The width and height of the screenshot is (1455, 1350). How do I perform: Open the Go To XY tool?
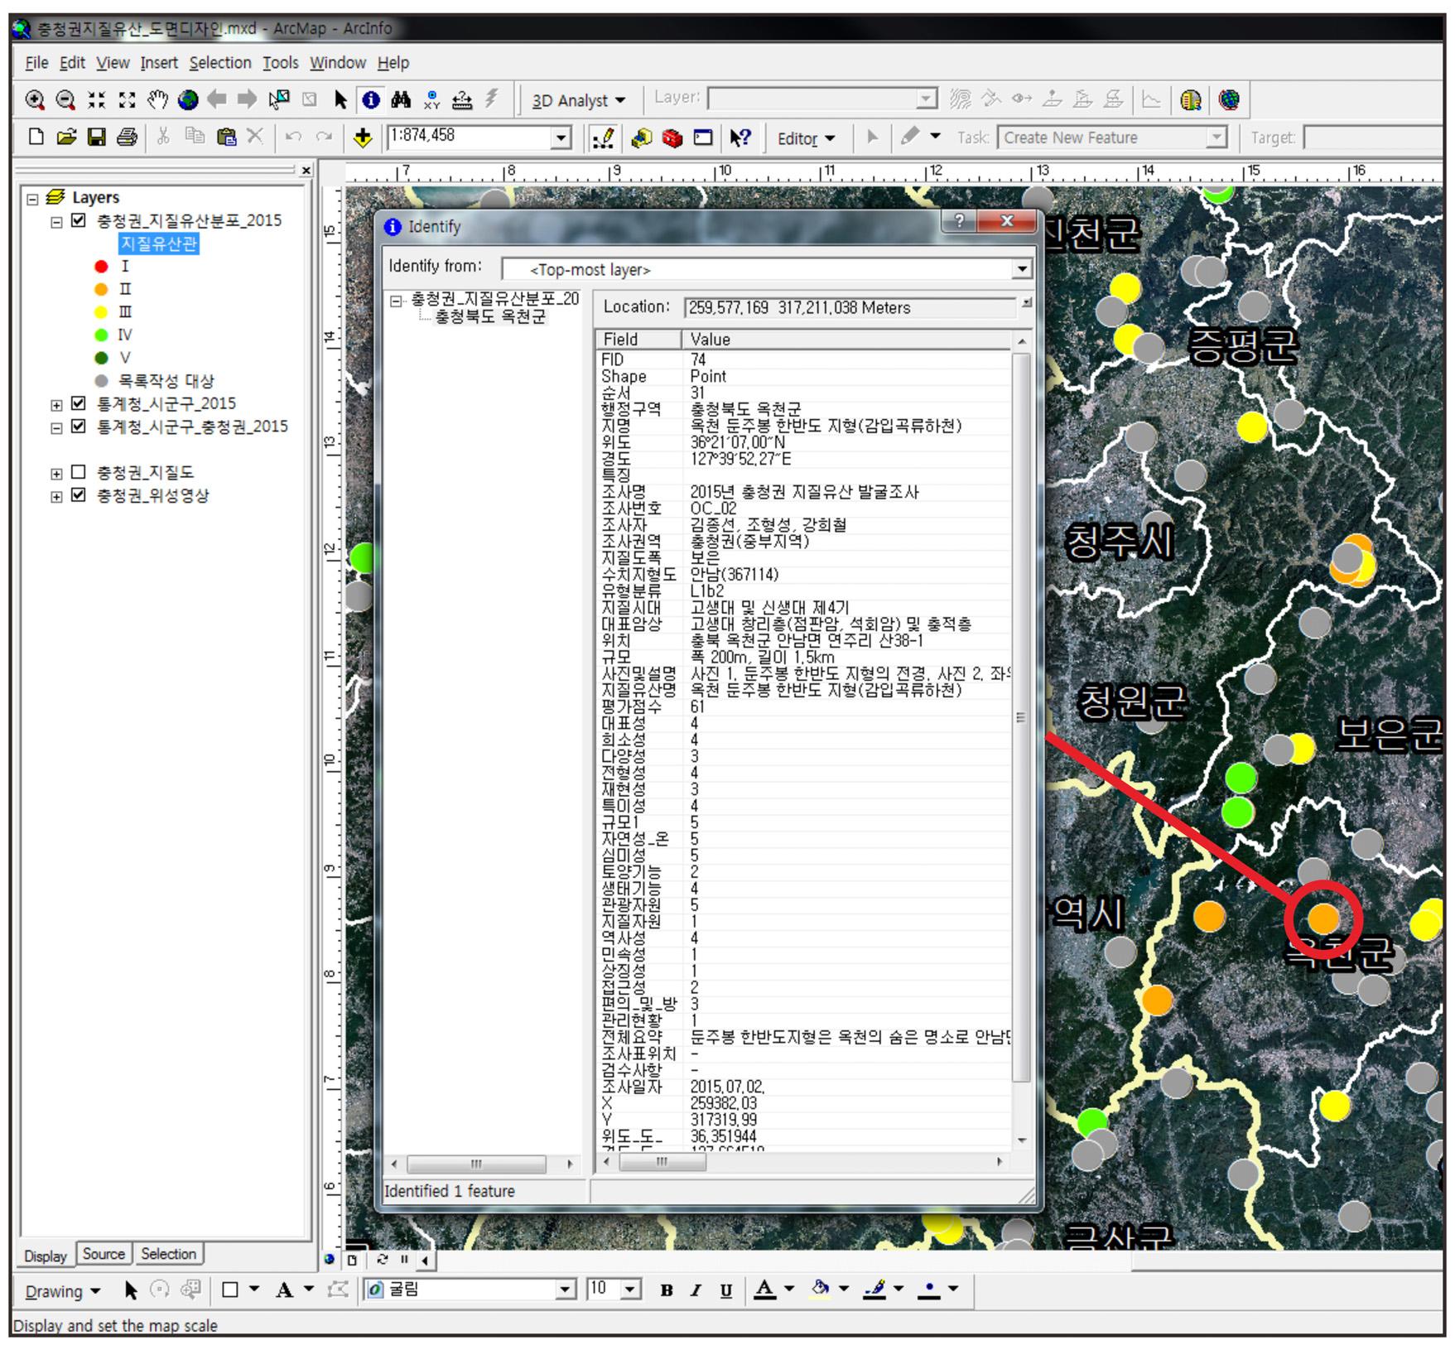point(431,100)
